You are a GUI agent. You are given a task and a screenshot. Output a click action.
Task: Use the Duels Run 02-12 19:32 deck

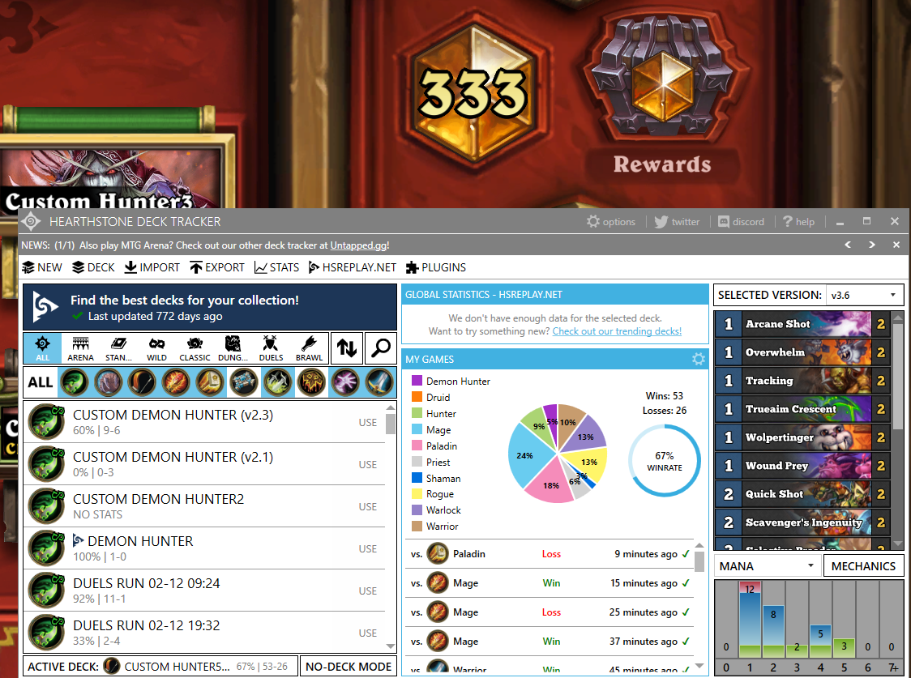[368, 633]
